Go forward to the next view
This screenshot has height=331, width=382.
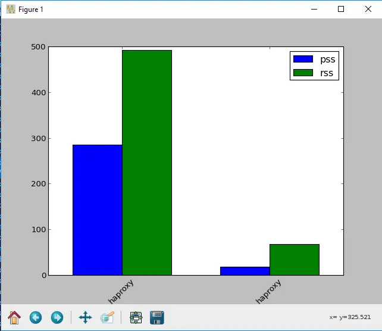tap(57, 317)
